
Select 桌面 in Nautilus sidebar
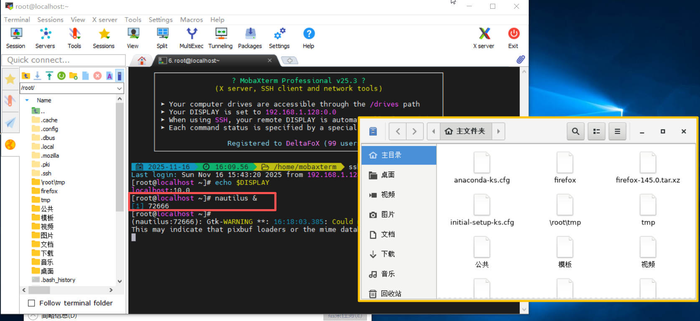click(399, 175)
